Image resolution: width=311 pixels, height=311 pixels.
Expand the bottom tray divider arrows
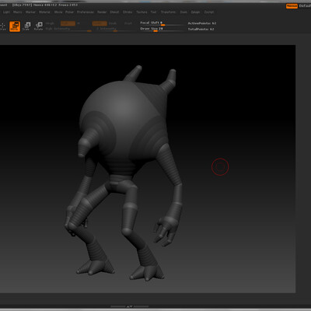[x=130, y=306]
